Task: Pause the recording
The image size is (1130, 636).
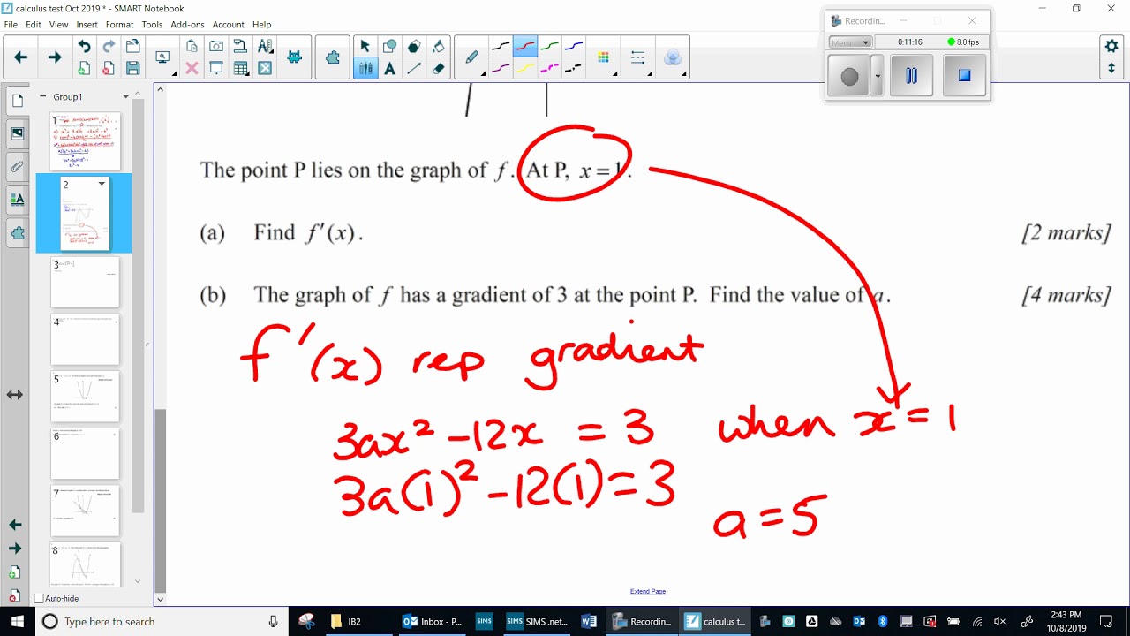Action: [911, 76]
